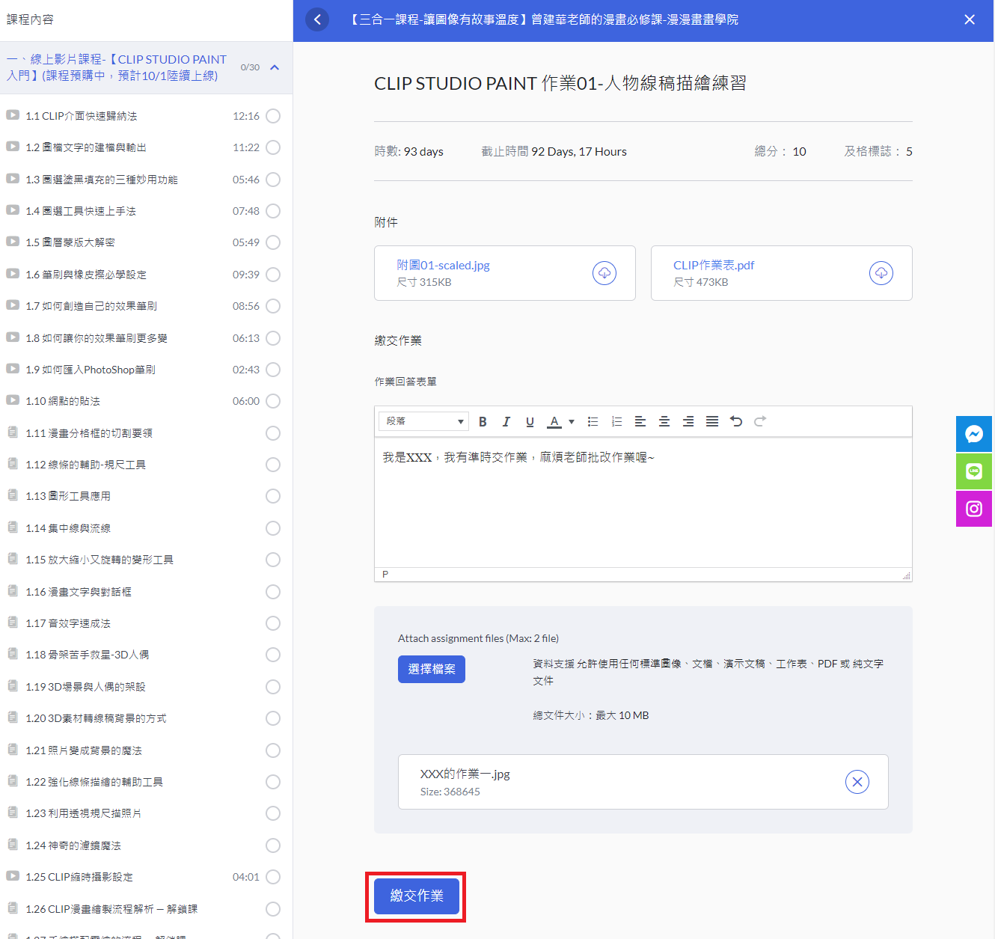Insert a numbered list in the editor

617,421
